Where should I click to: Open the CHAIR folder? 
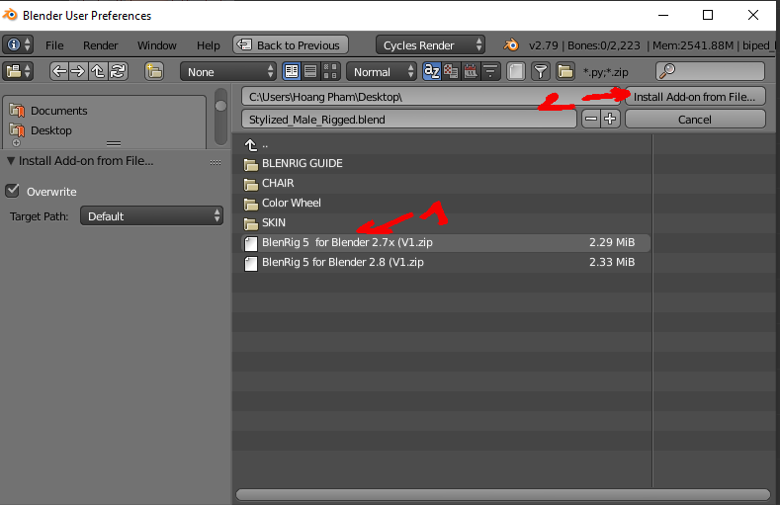pos(278,183)
